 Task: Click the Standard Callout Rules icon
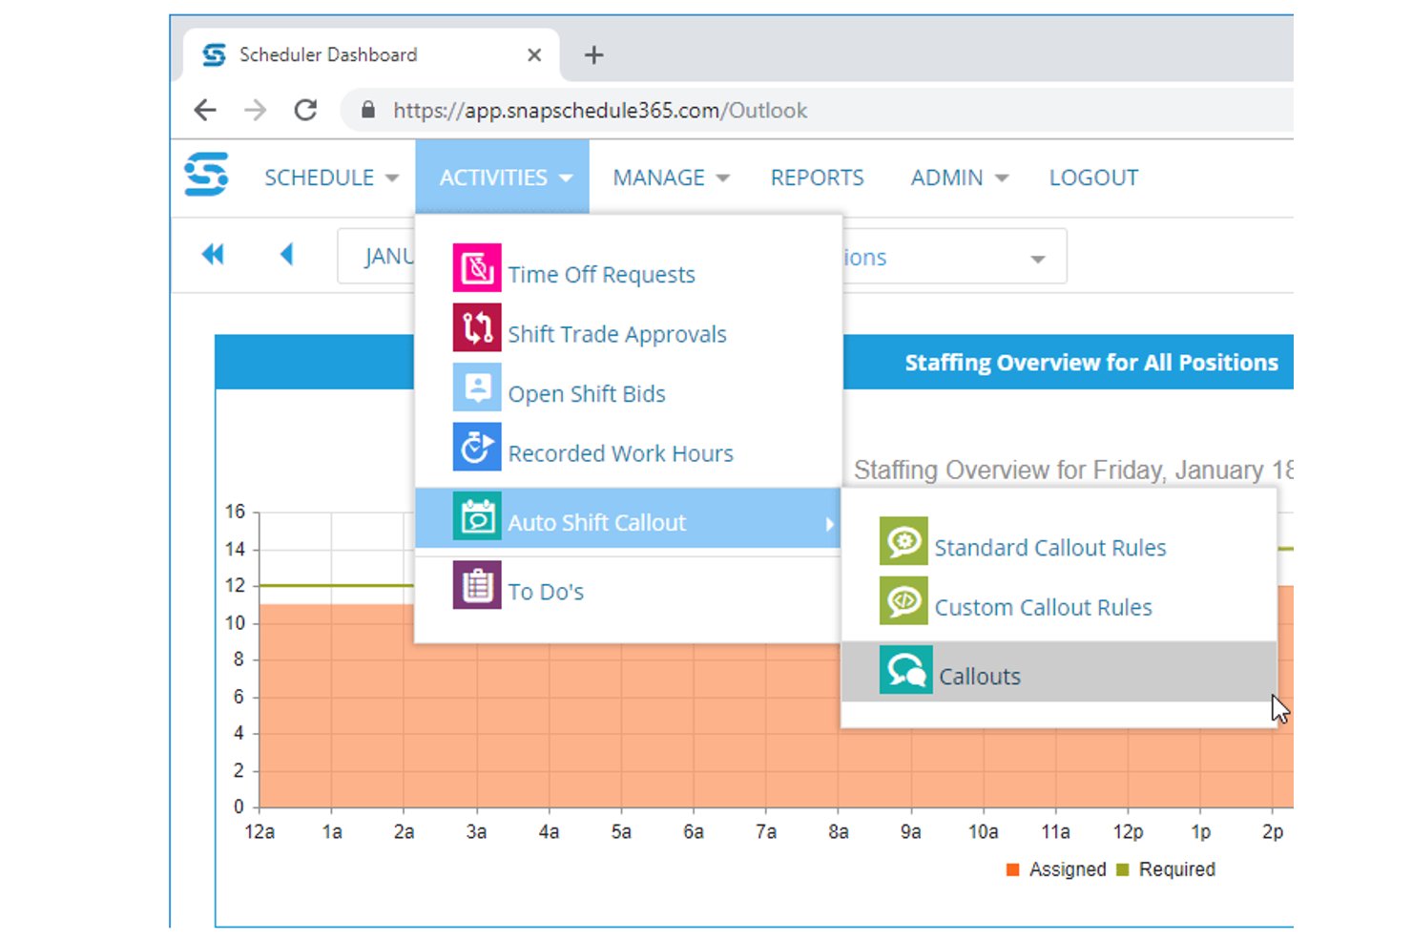coord(903,541)
